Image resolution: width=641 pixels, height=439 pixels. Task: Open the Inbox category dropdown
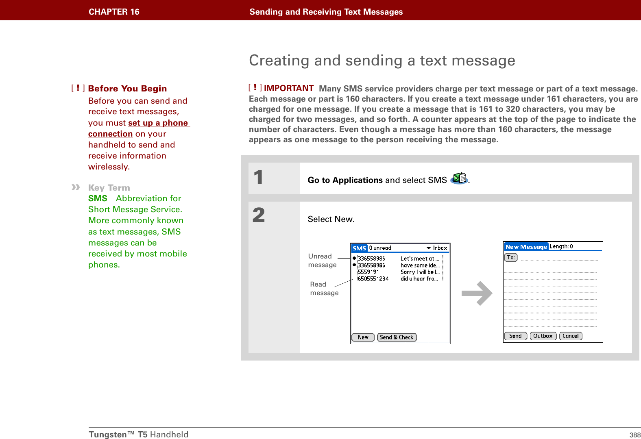pos(437,248)
